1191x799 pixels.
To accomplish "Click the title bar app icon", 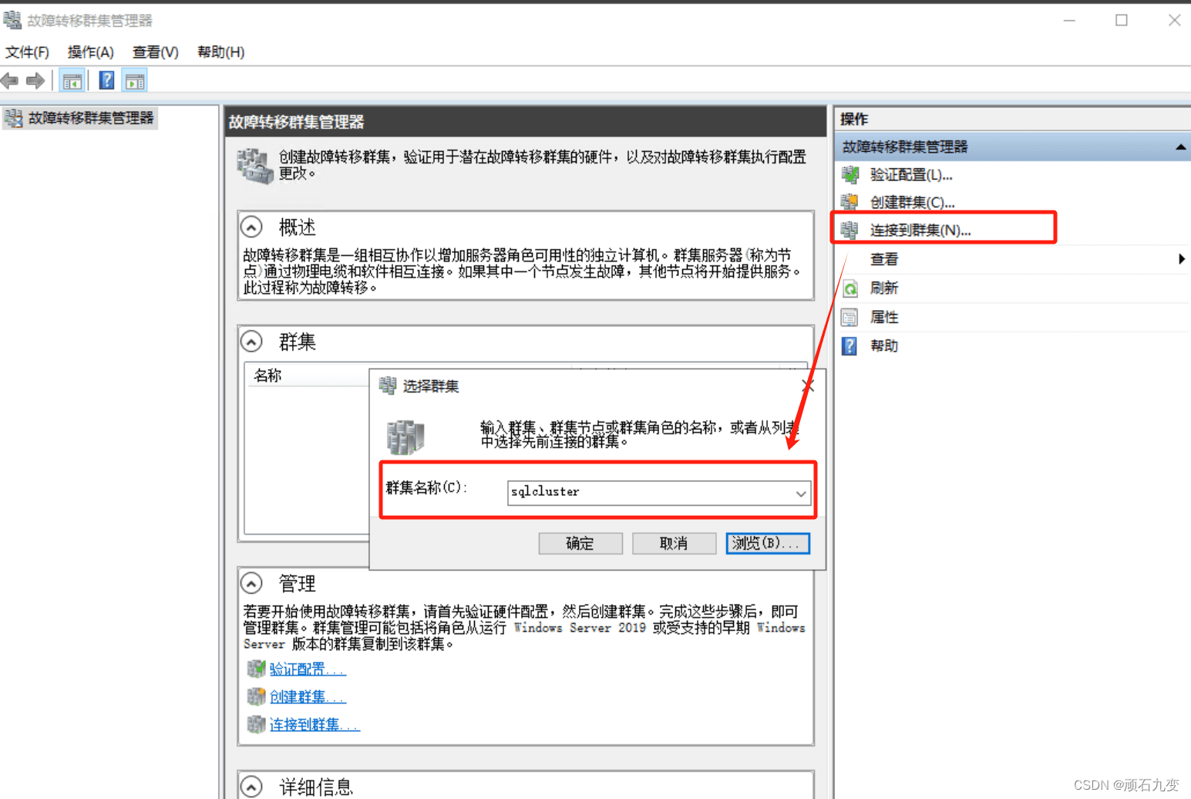I will click(12, 19).
